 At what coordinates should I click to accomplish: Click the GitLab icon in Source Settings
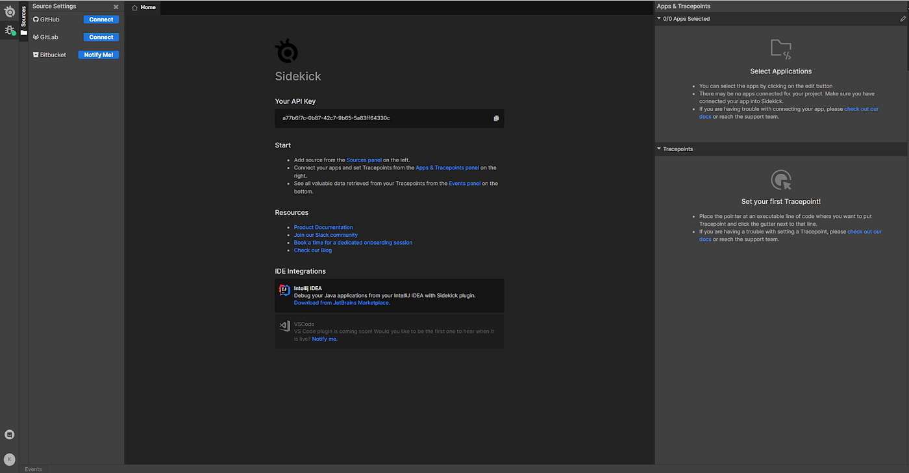pos(36,37)
